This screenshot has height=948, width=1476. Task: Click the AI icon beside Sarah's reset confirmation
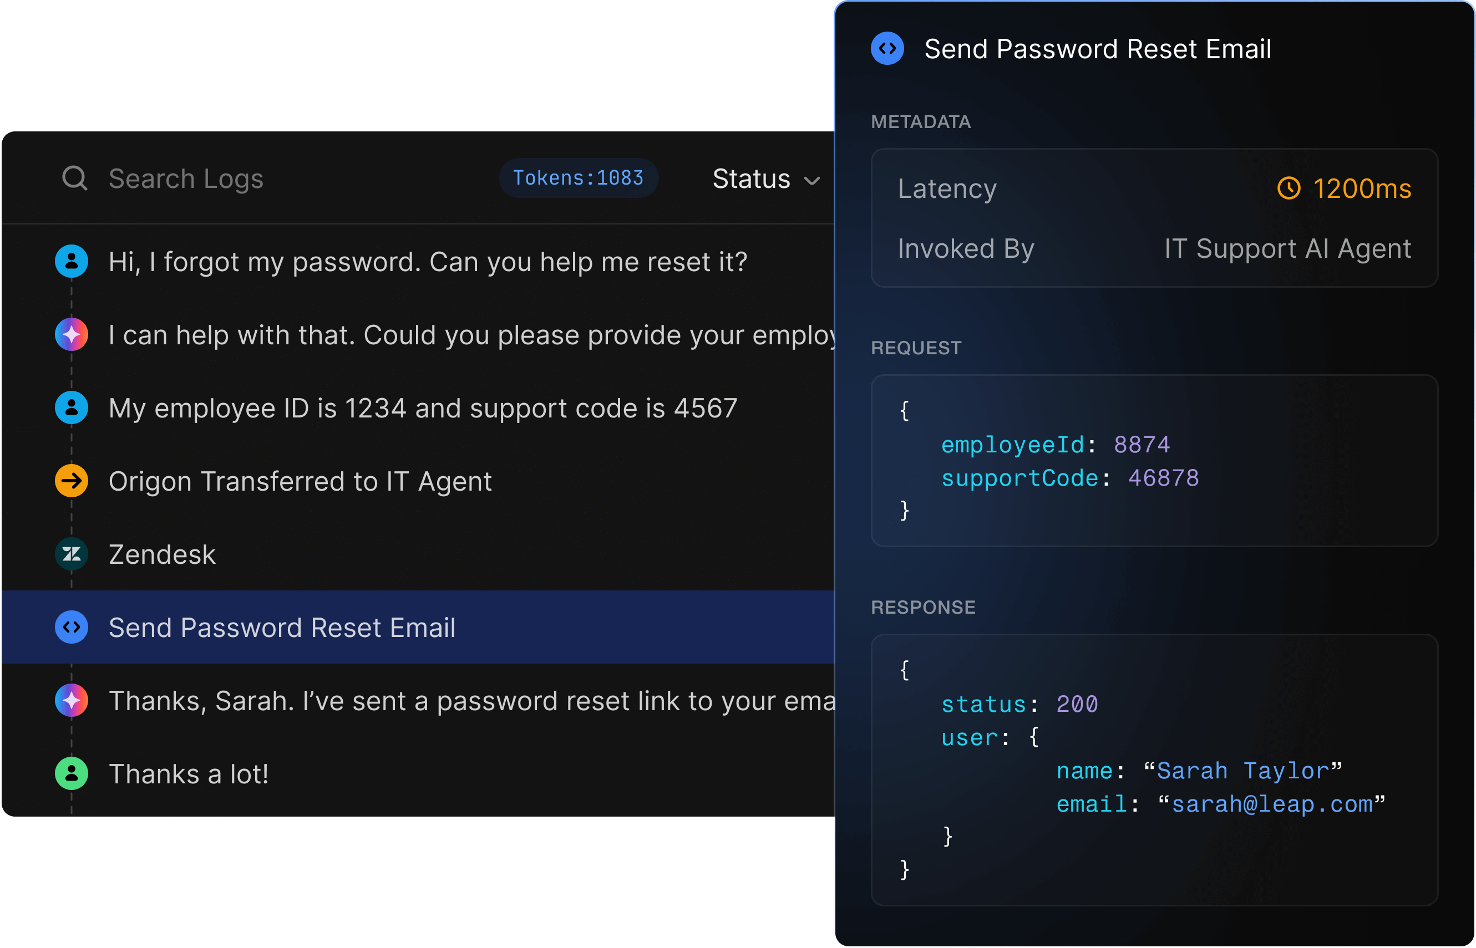(x=72, y=700)
